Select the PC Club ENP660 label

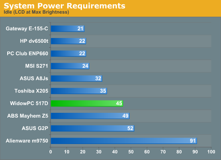[27, 54]
